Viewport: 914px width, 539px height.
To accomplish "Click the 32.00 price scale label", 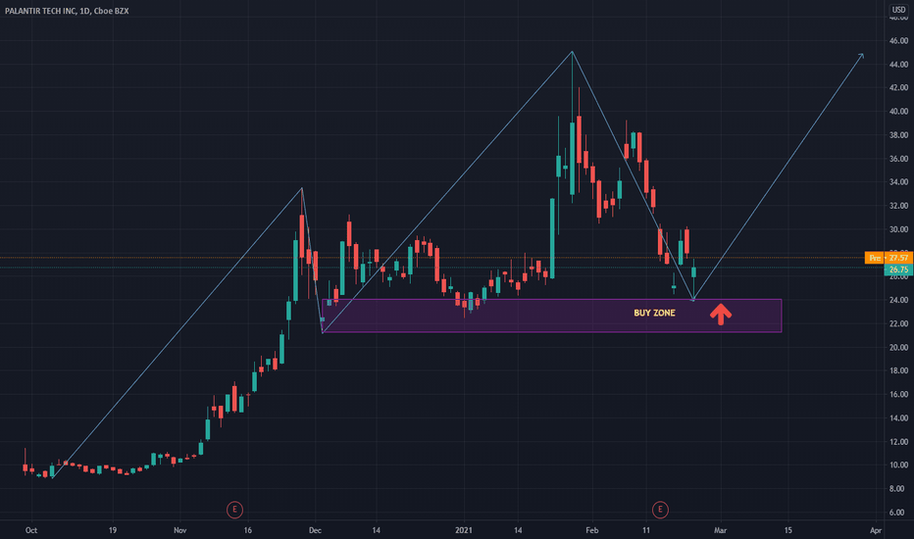I will coord(898,206).
